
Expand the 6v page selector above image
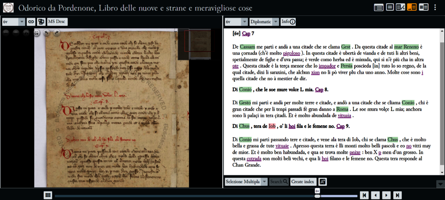pyautogui.click(x=13, y=22)
